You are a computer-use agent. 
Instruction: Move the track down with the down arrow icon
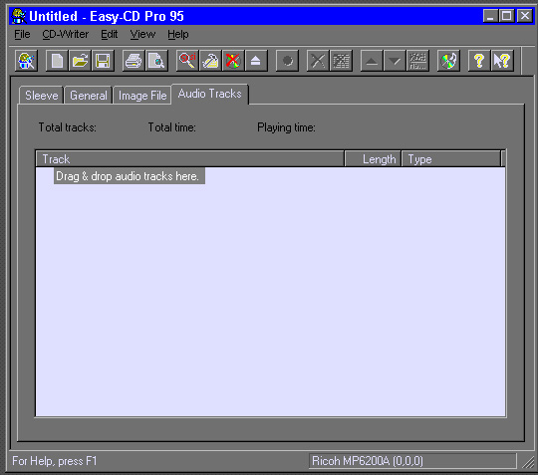395,61
